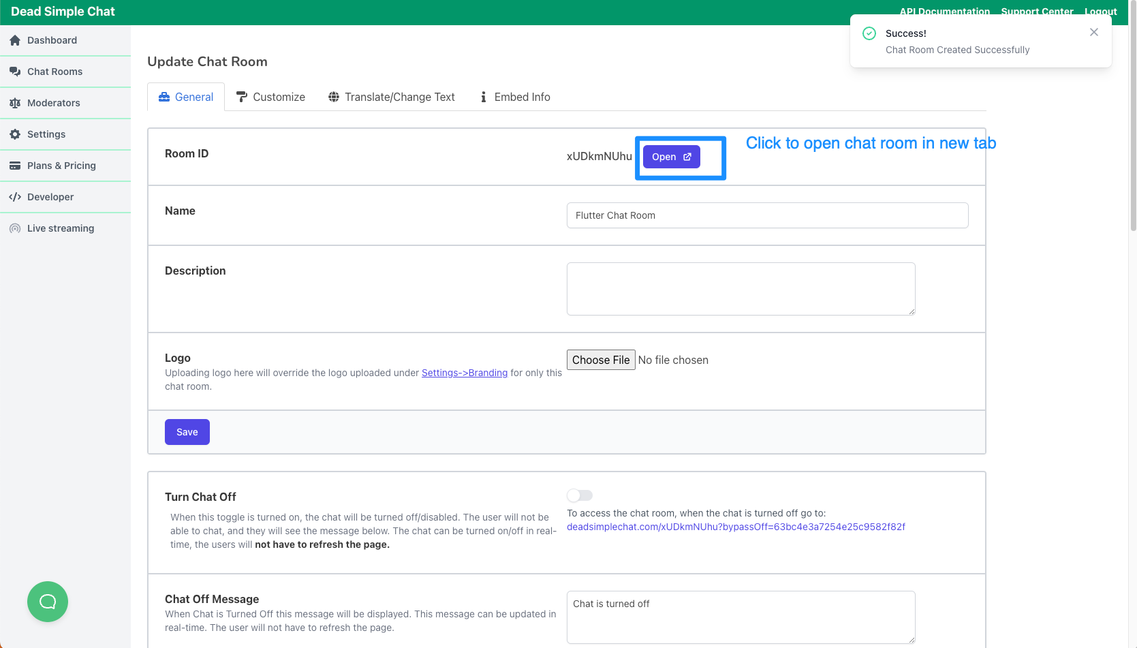Select Chat Rooms in the sidebar
The width and height of the screenshot is (1137, 648).
pos(54,71)
